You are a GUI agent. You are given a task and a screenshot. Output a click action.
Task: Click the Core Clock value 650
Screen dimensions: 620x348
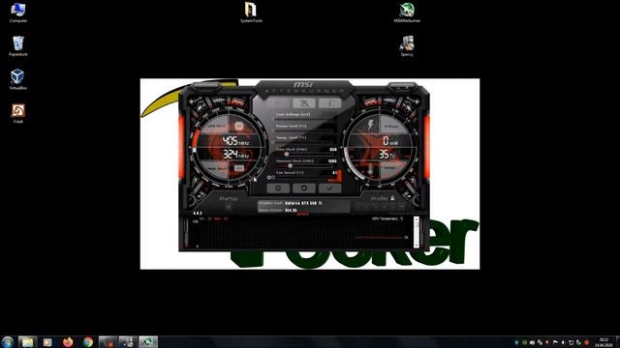(333, 150)
